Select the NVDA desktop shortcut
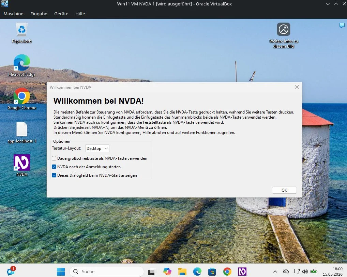This screenshot has height=277, width=347. click(x=22, y=165)
